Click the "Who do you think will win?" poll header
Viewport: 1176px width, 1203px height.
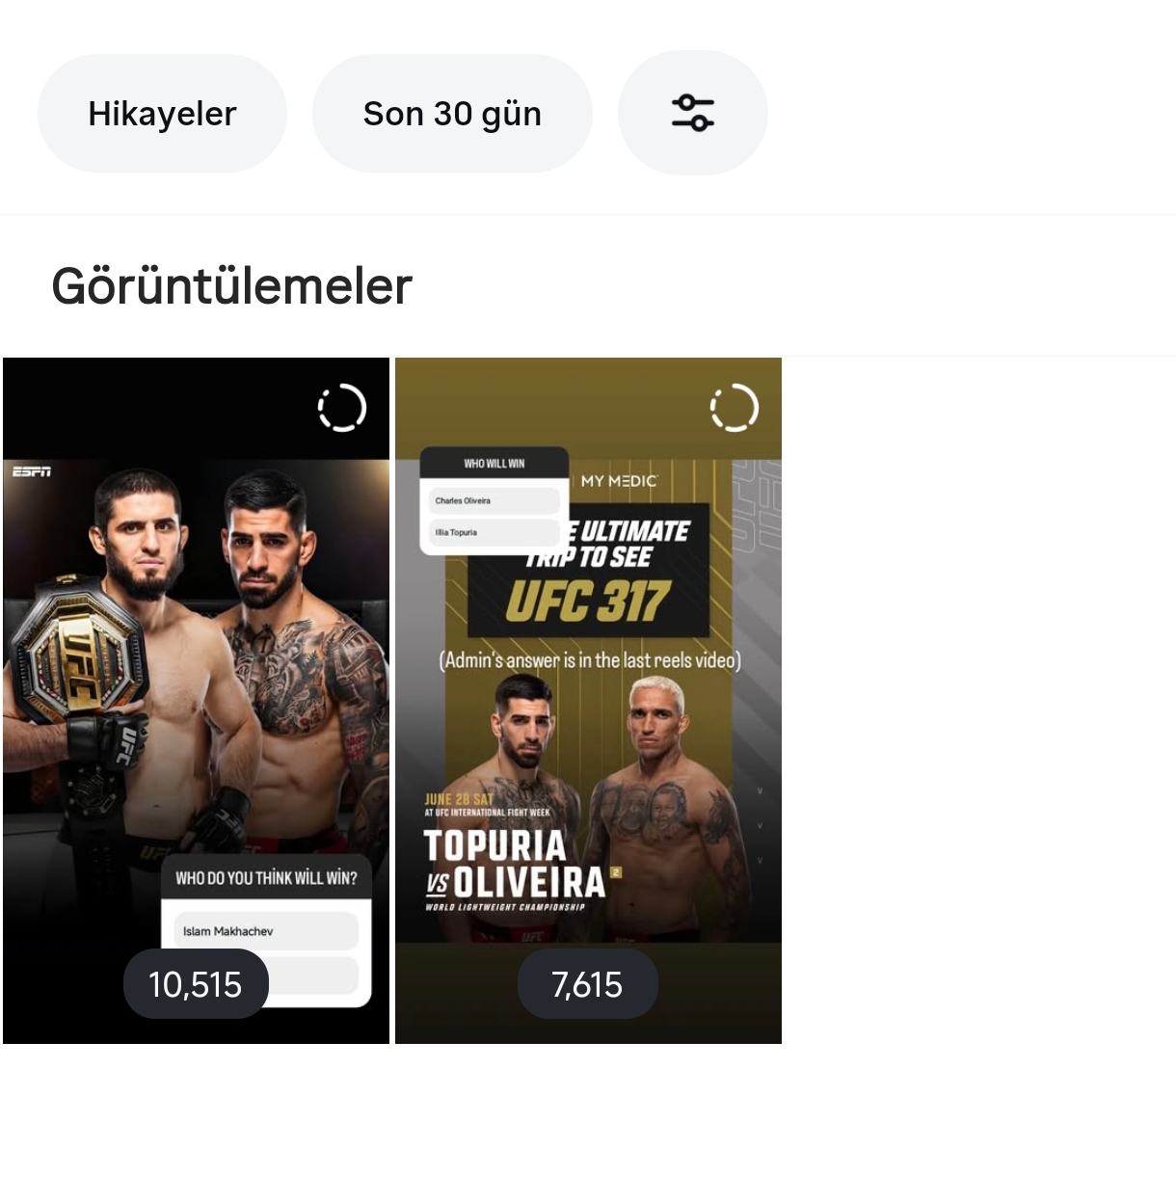[266, 878]
